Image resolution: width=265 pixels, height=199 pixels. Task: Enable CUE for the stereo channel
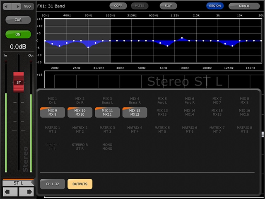[x=18, y=20]
